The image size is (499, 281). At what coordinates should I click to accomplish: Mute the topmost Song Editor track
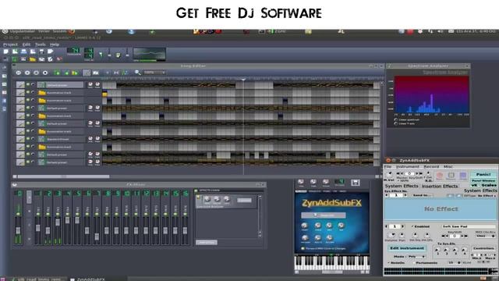[x=28, y=85]
